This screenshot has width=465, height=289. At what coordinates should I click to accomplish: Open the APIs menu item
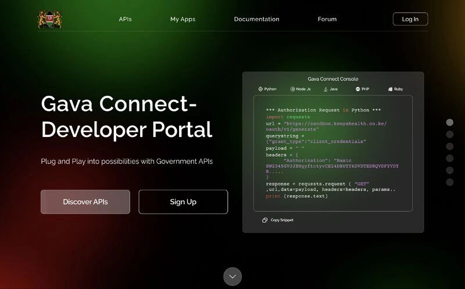[x=125, y=19]
